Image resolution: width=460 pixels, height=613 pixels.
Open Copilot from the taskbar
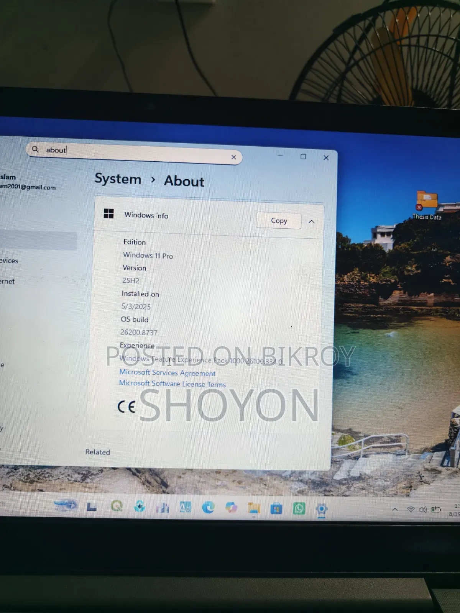click(231, 507)
